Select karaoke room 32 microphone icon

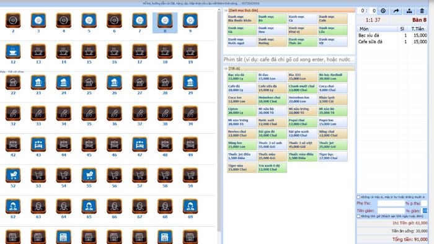pos(13,113)
